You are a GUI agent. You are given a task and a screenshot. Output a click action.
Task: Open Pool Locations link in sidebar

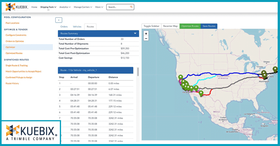tap(12, 23)
